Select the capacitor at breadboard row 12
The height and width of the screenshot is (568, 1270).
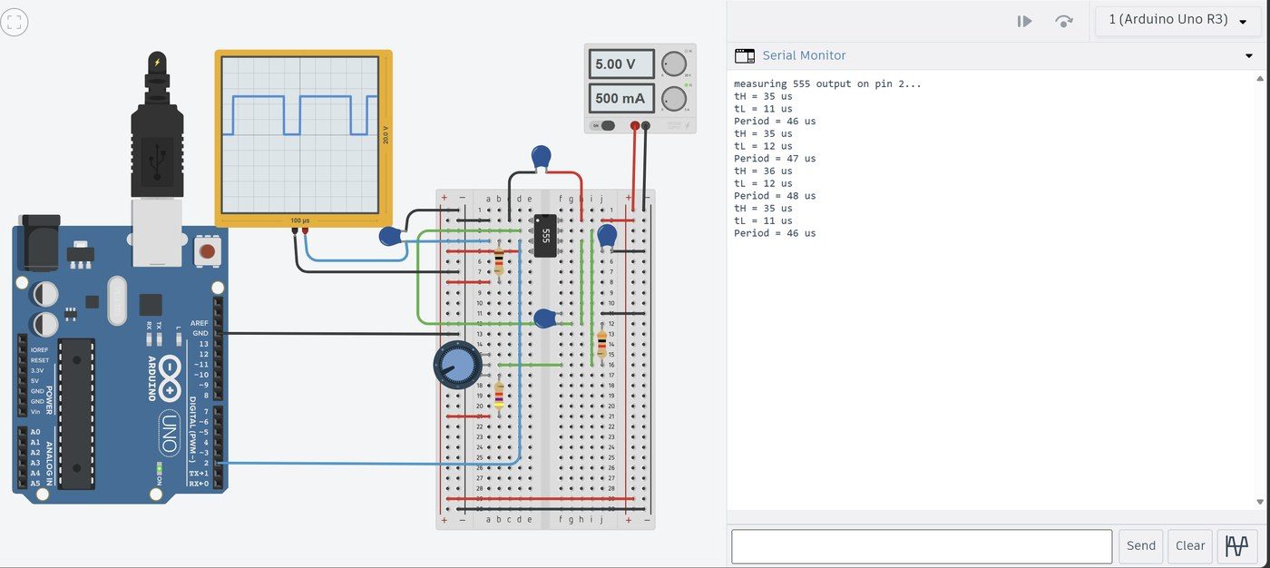coord(545,318)
